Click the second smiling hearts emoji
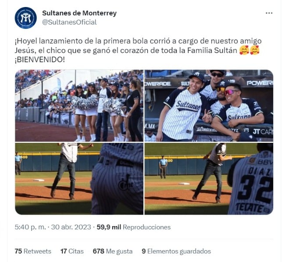This screenshot has width=282, height=262. pyautogui.click(x=254, y=50)
